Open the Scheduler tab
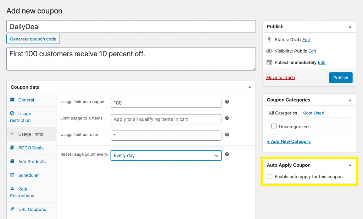 32,175
